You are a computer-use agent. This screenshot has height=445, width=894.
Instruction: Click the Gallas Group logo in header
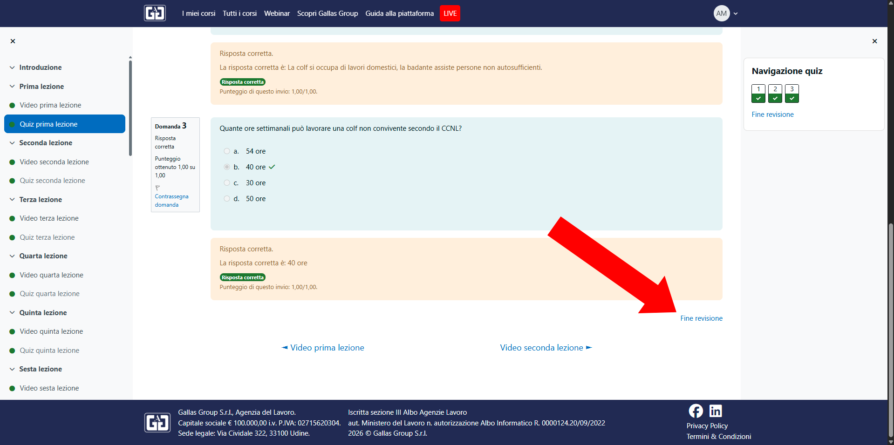coord(155,13)
